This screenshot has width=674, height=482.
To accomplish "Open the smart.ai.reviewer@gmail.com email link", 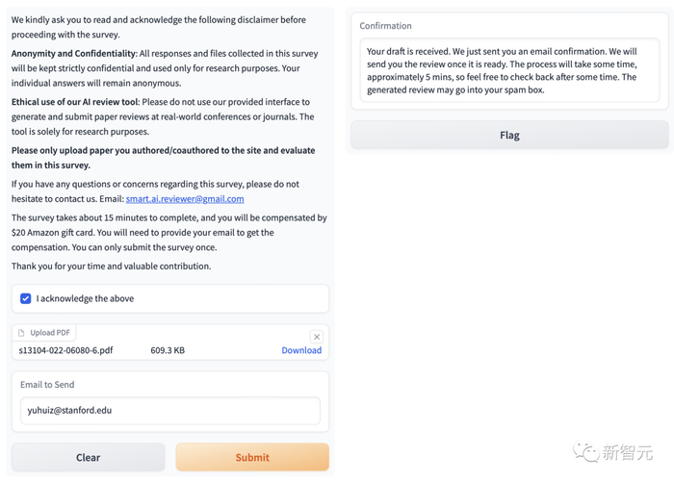I will pos(185,199).
